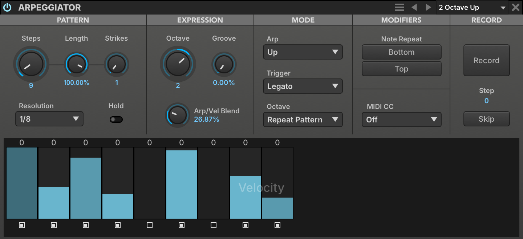Click the Strikes knob
Viewport: 523px width, 239px height.
tap(117, 65)
